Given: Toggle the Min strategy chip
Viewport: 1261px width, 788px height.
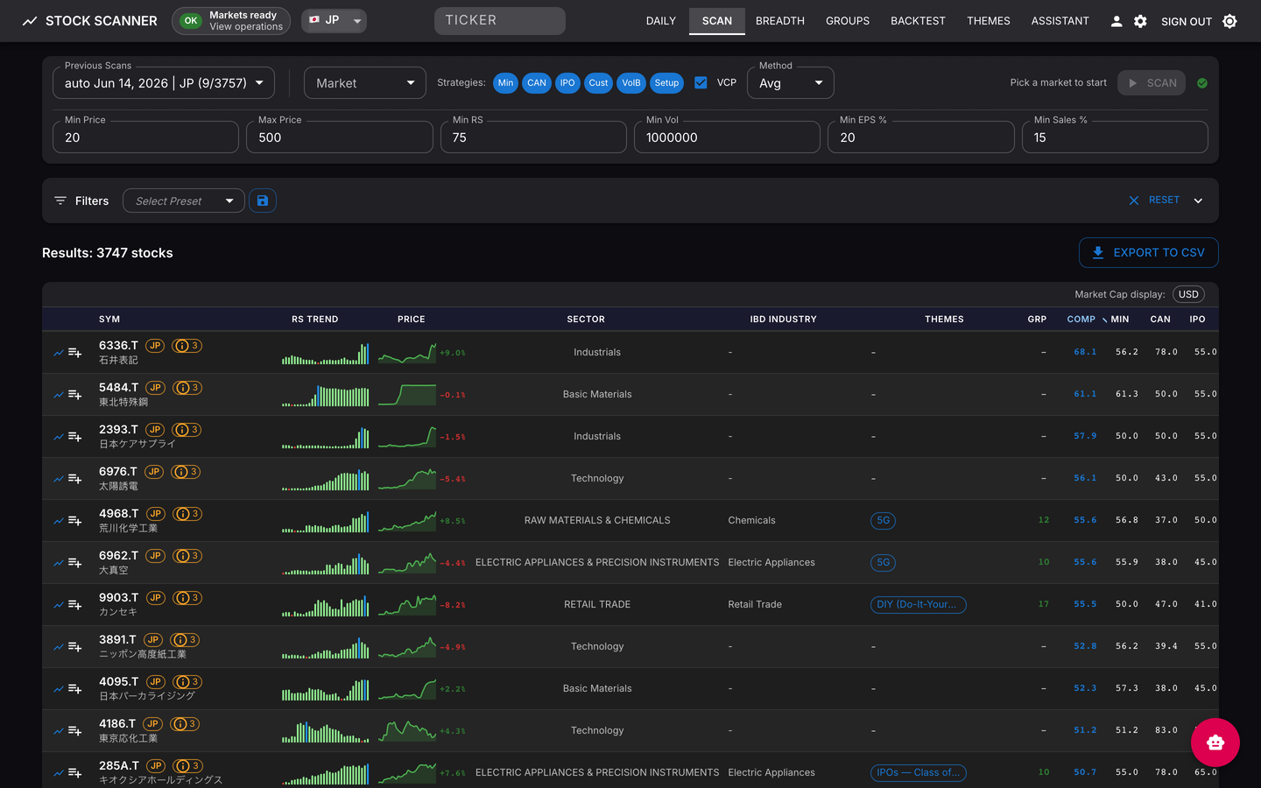Looking at the screenshot, I should 506,83.
